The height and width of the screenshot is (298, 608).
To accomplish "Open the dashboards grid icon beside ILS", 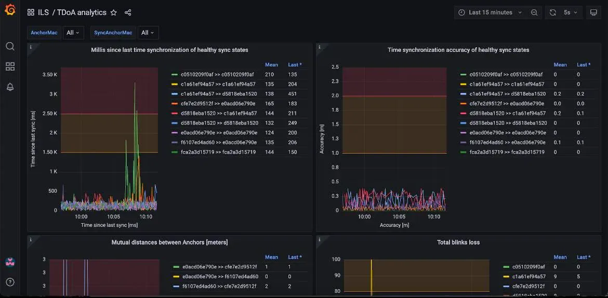I will [x=31, y=12].
